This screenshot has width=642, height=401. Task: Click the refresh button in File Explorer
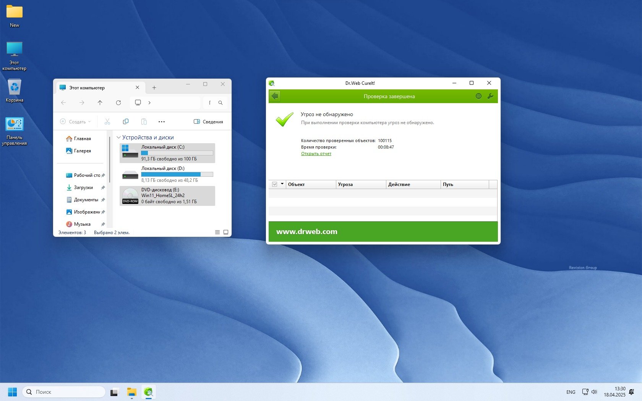point(118,103)
